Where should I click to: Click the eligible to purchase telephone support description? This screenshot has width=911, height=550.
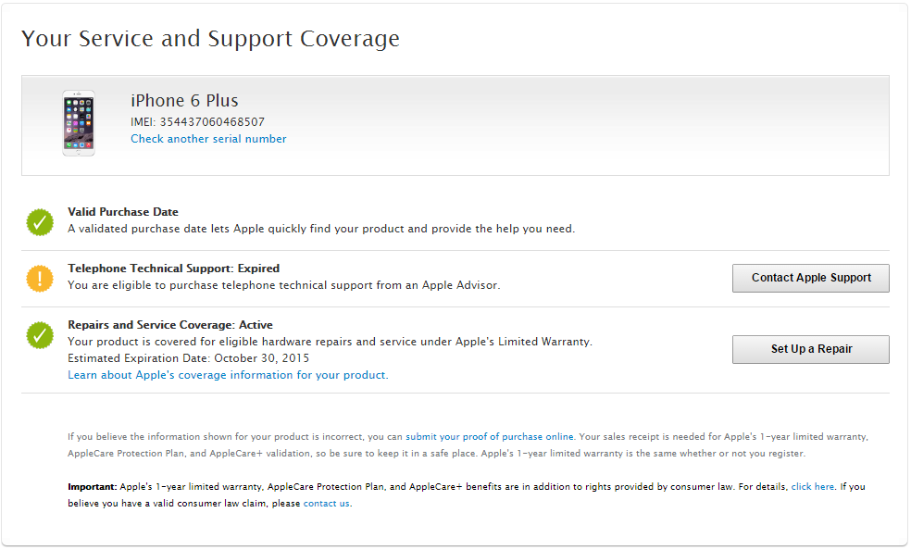tap(283, 285)
